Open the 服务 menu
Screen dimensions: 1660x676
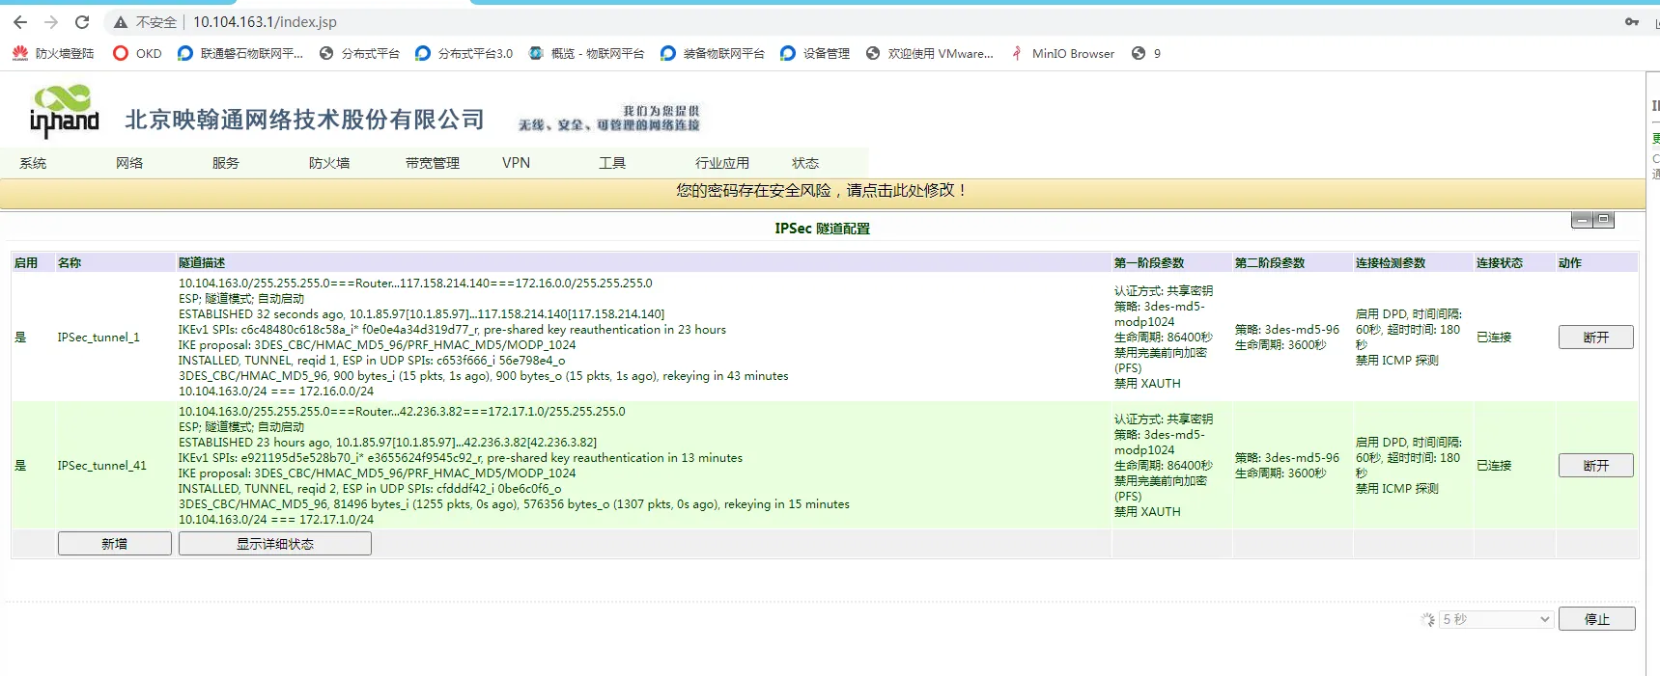226,163
